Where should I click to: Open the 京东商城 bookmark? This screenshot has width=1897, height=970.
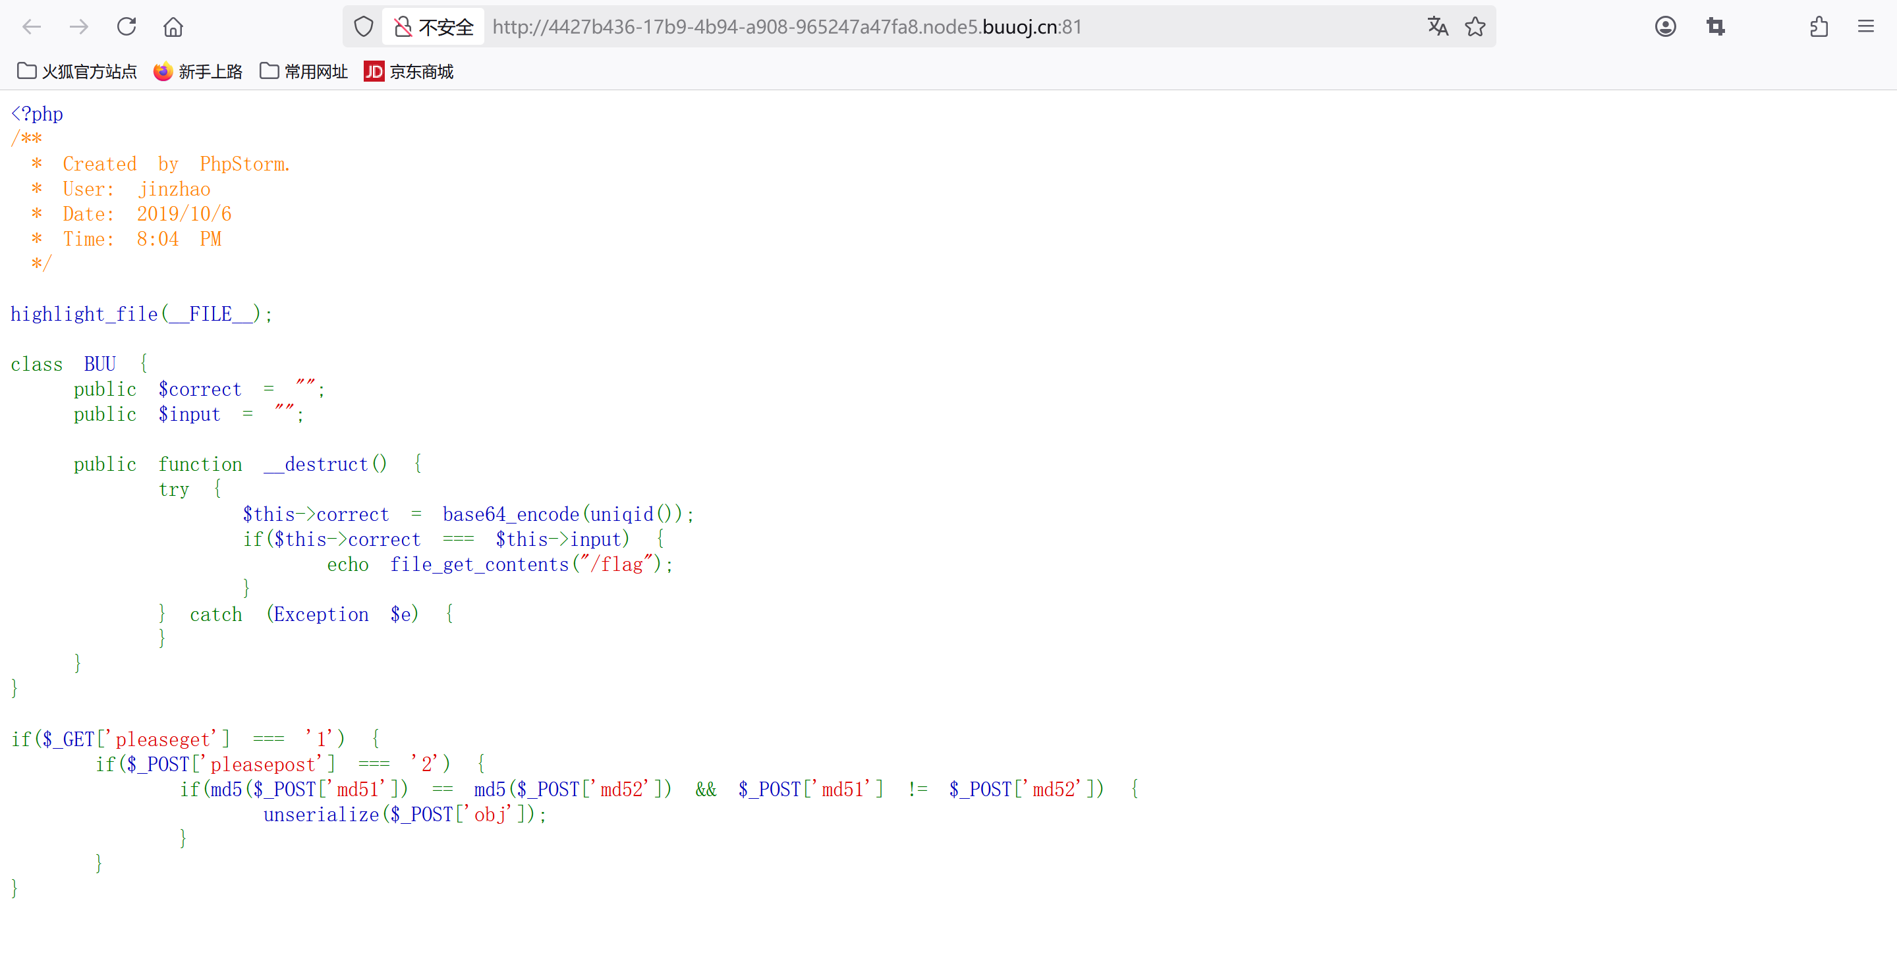(409, 71)
